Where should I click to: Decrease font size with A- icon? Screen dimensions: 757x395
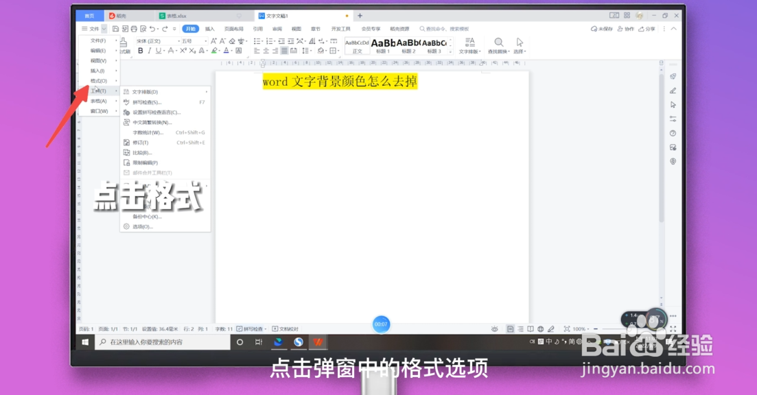pos(222,41)
